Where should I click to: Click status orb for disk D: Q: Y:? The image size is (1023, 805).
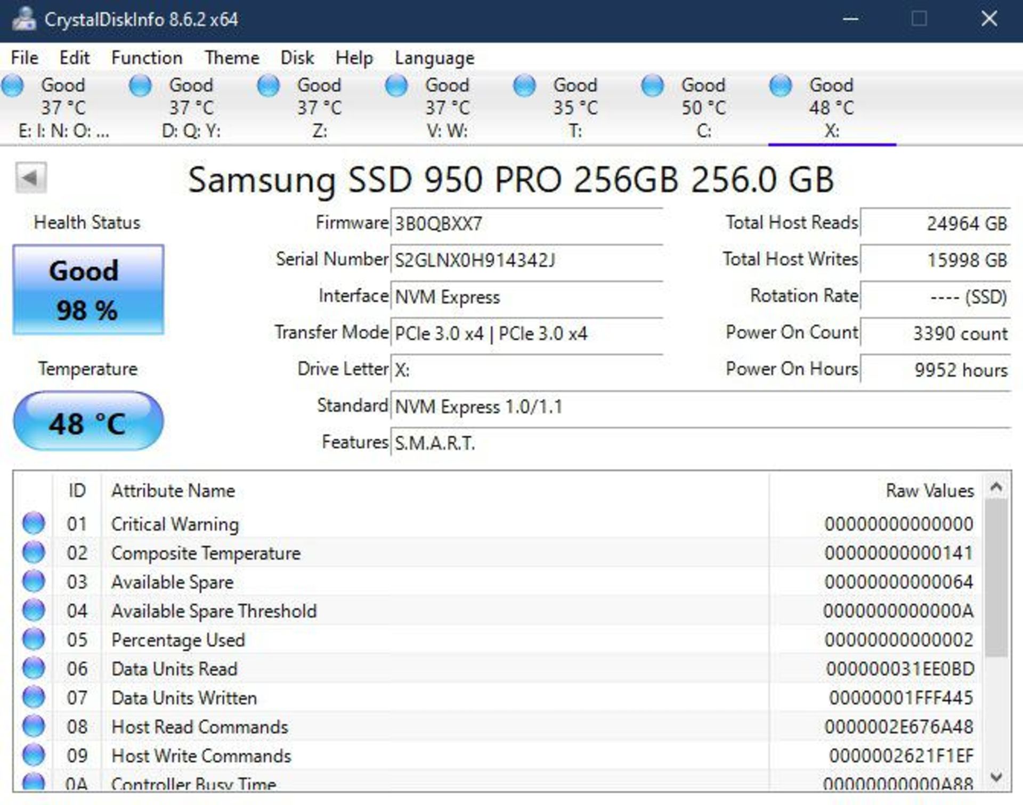pos(141,86)
